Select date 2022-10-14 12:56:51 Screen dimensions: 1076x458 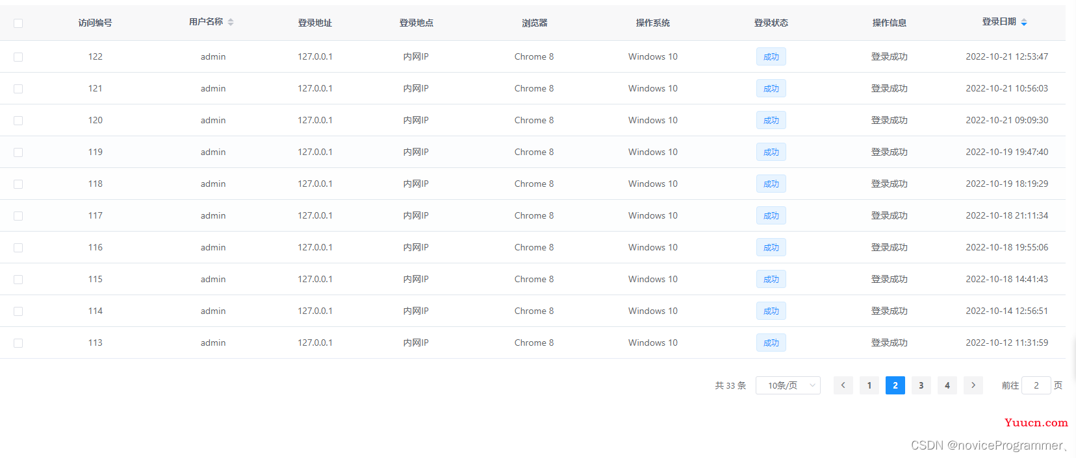pyautogui.click(x=1007, y=311)
